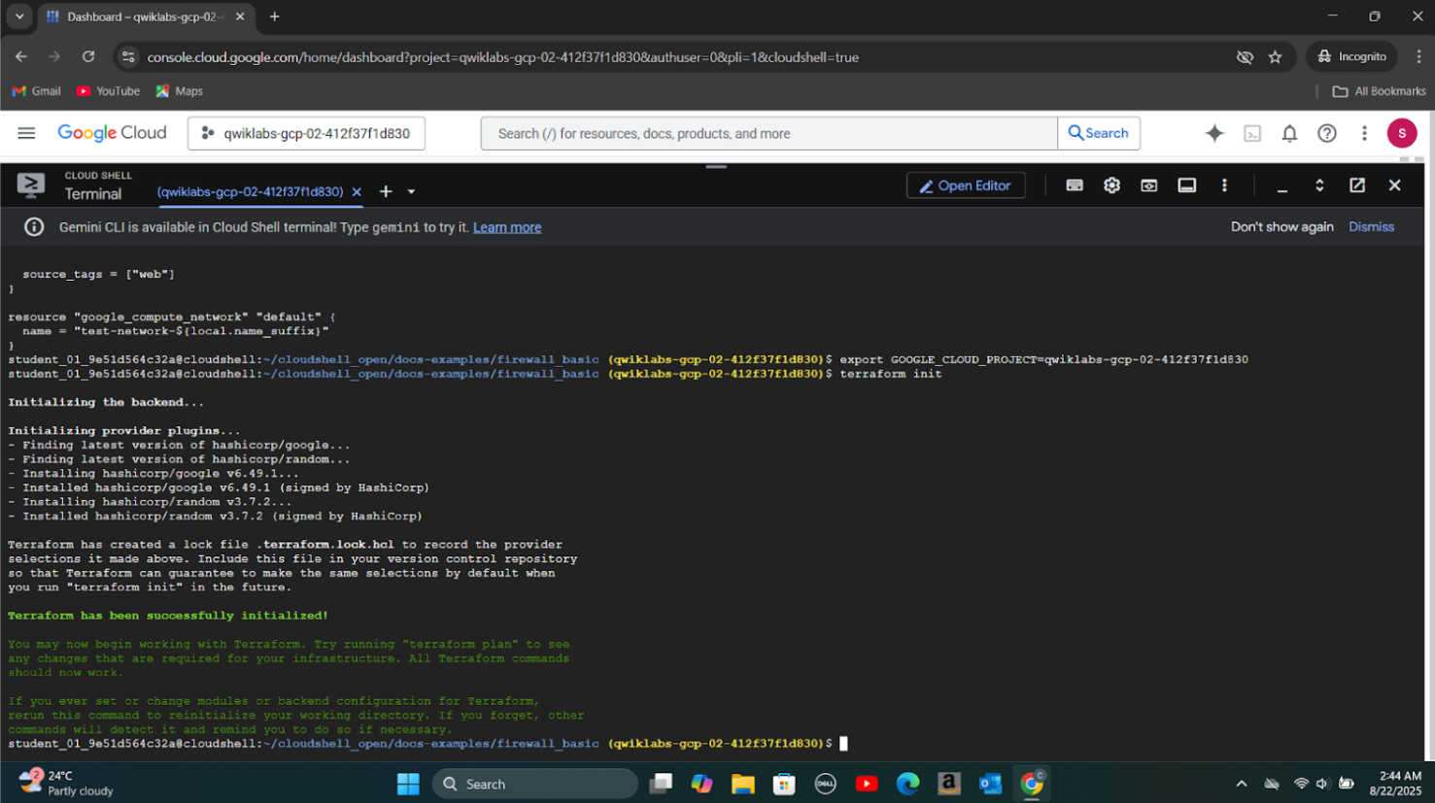The image size is (1435, 803).
Task: Toggle the on-screen keyboard icon in Cloud Shell
Action: tap(1075, 185)
